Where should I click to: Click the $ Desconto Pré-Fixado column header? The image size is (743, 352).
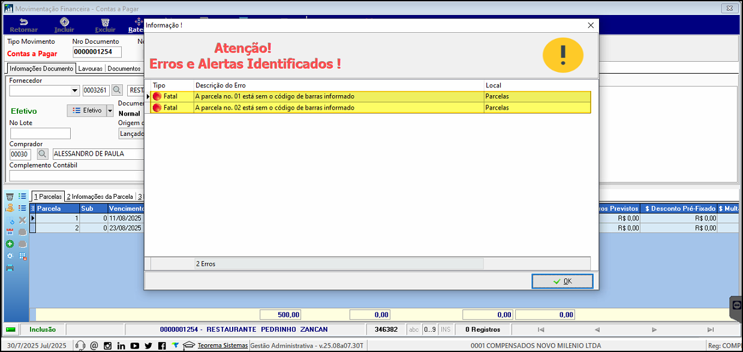point(679,208)
